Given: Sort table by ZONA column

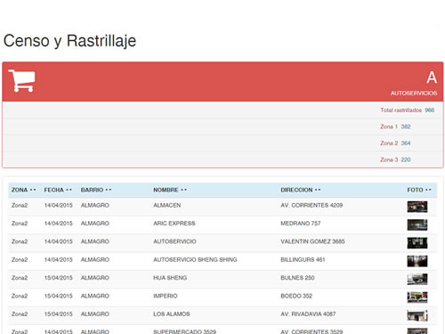Looking at the screenshot, I should coord(23,190).
